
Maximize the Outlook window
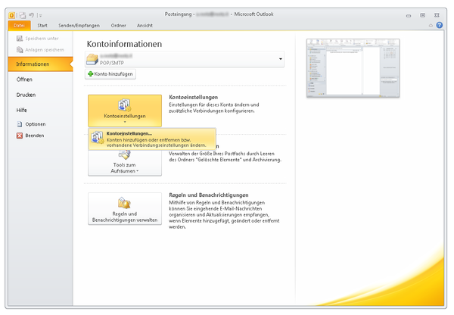[423, 15]
